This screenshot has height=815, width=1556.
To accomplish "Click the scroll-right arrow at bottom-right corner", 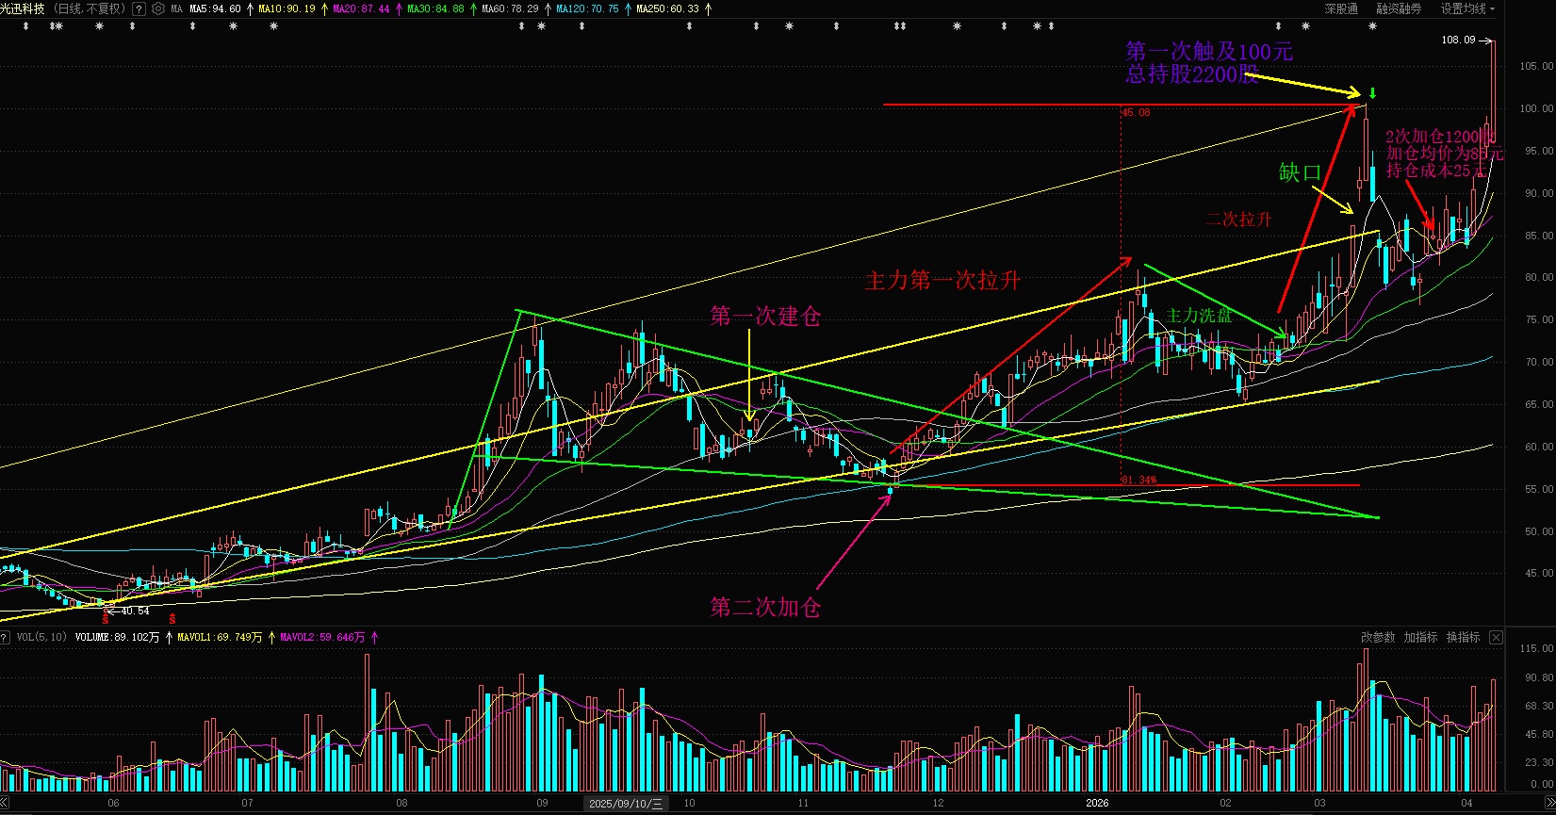I will pyautogui.click(x=1550, y=803).
